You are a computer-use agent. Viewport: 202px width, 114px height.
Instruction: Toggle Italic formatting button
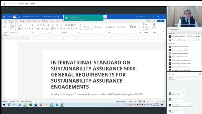22,28
